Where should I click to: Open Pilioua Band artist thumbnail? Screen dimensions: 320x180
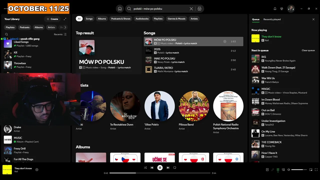[194, 106]
